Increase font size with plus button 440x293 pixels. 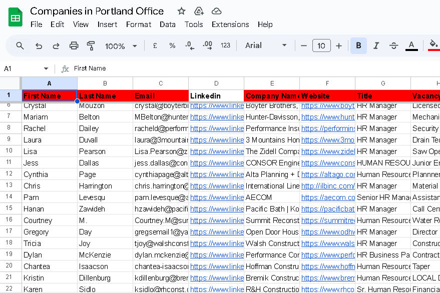[339, 45]
